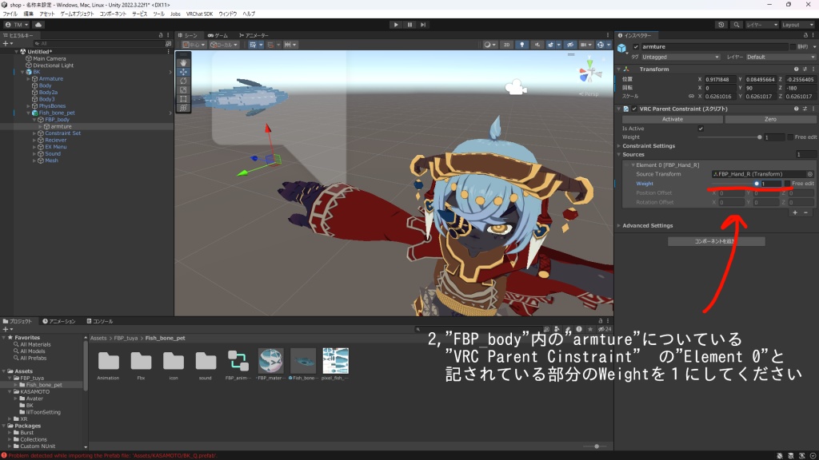Open the global search icon
Viewport: 819px width, 460px height.
(x=737, y=25)
